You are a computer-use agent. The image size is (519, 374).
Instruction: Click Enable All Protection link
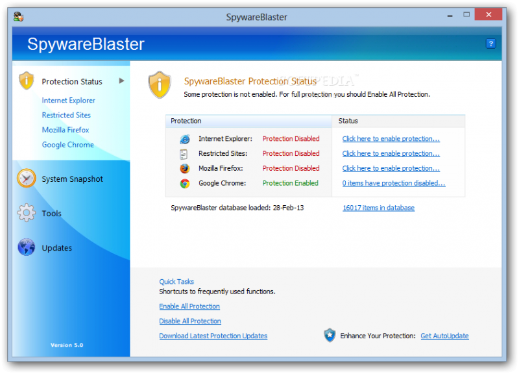pos(189,306)
